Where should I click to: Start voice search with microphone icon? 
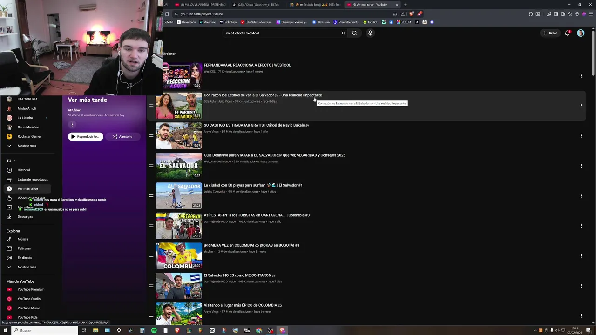[370, 33]
